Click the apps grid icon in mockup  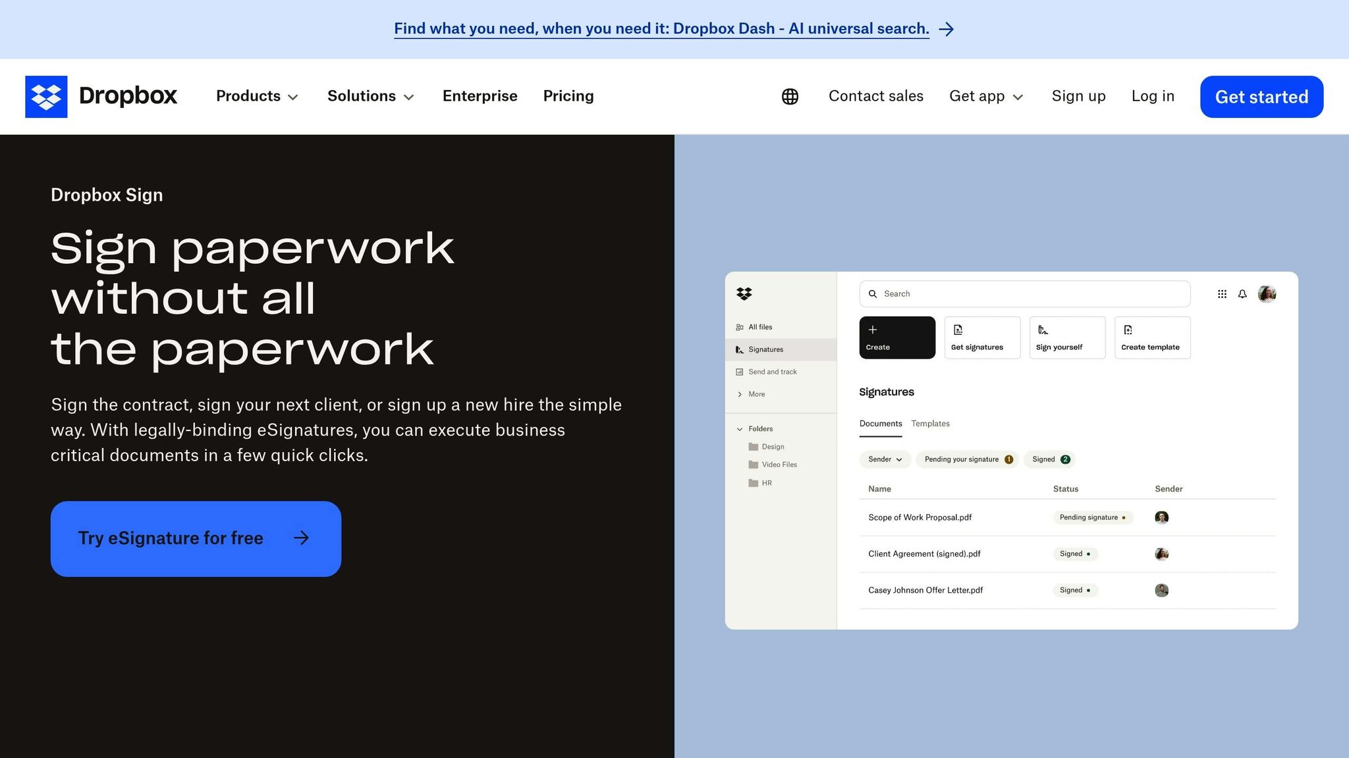(x=1222, y=294)
